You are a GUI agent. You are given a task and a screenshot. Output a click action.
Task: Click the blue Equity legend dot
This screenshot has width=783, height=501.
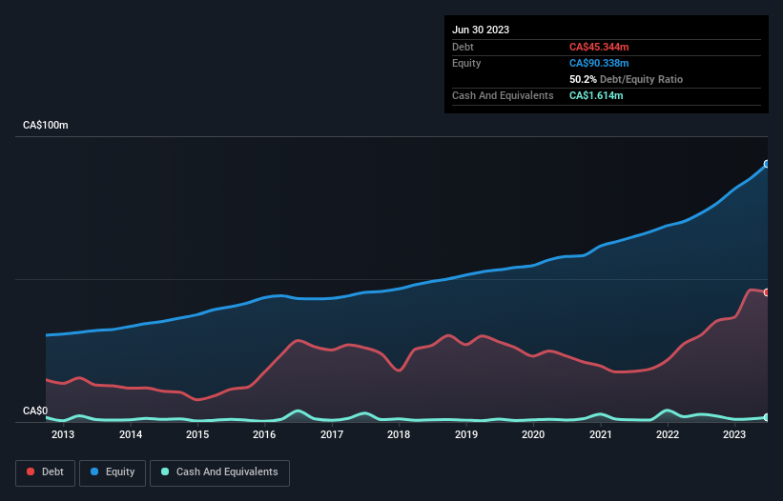94,471
